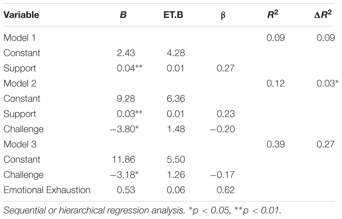Click the Model 1 row label

tap(20, 38)
